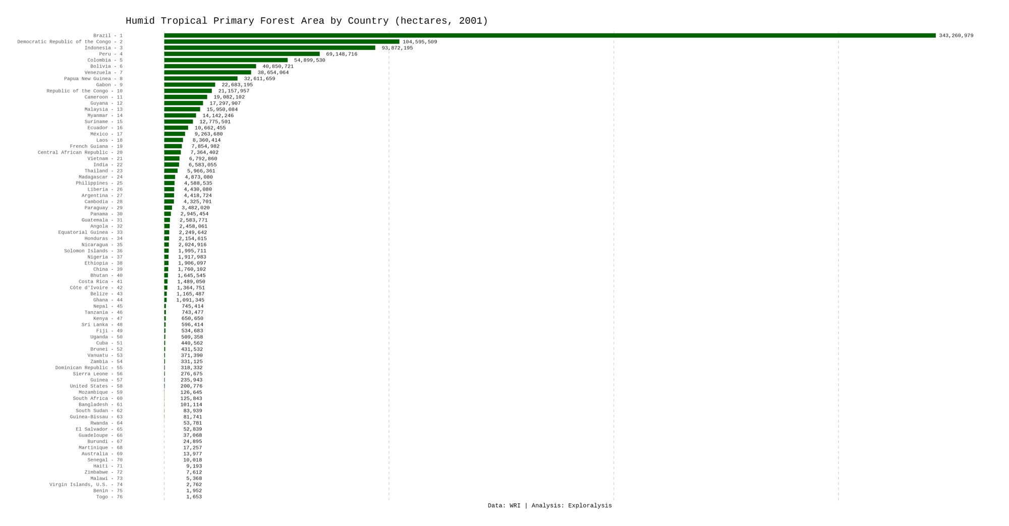Select the Malaysia - 13 label
The height and width of the screenshot is (526, 1009).
(103, 109)
